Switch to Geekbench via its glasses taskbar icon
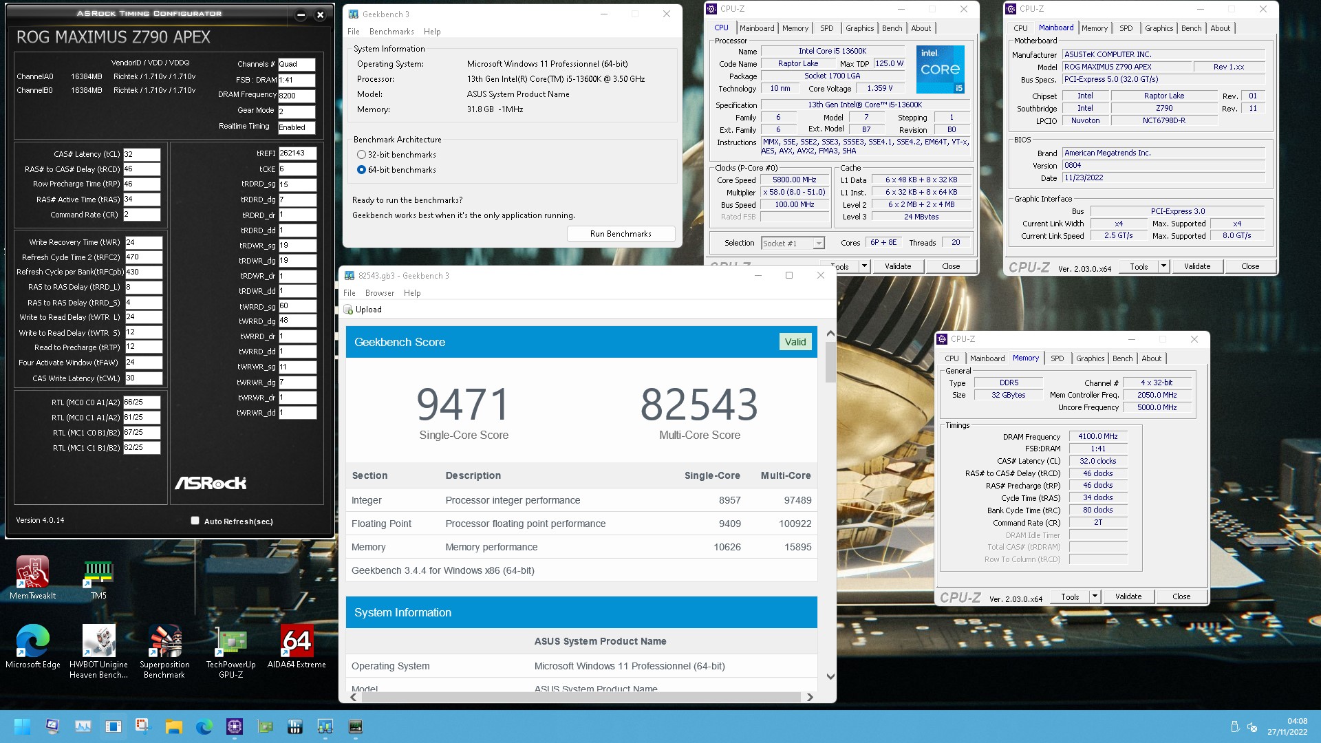Screen dimensions: 1321x743 (x=325, y=726)
